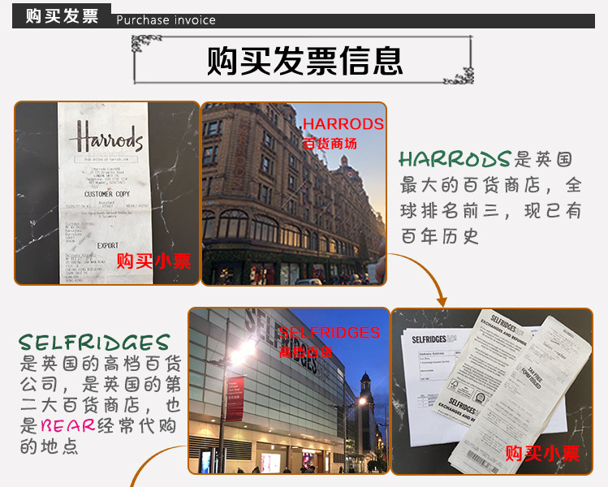
Task: Click the '的地点' text line
Action: tap(50, 446)
